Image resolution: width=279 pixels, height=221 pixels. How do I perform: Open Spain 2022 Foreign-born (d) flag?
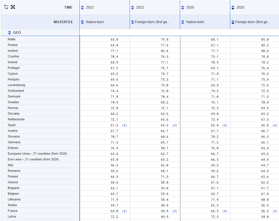click(175, 125)
